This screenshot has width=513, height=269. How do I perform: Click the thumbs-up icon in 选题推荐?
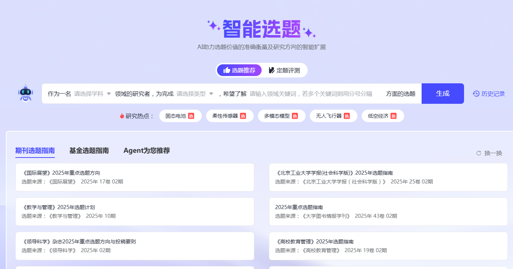point(227,70)
